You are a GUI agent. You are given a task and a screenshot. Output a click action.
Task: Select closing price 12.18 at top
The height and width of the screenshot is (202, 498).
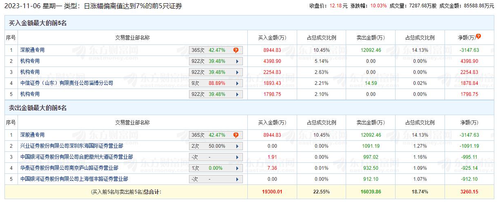pyautogui.click(x=335, y=6)
